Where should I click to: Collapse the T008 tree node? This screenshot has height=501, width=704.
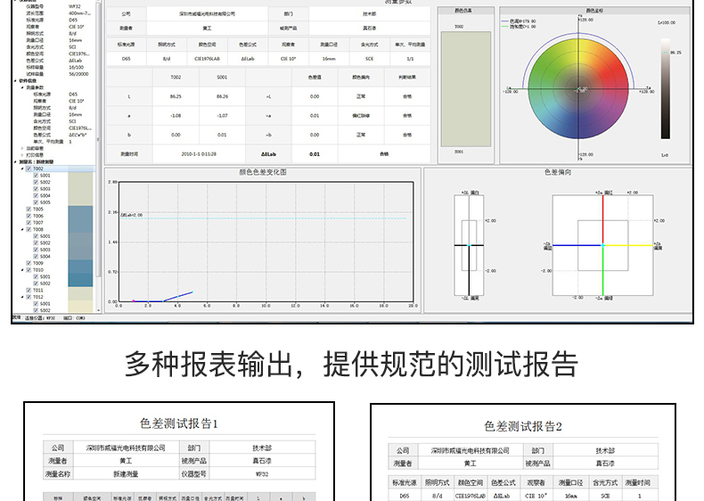pyautogui.click(x=23, y=230)
